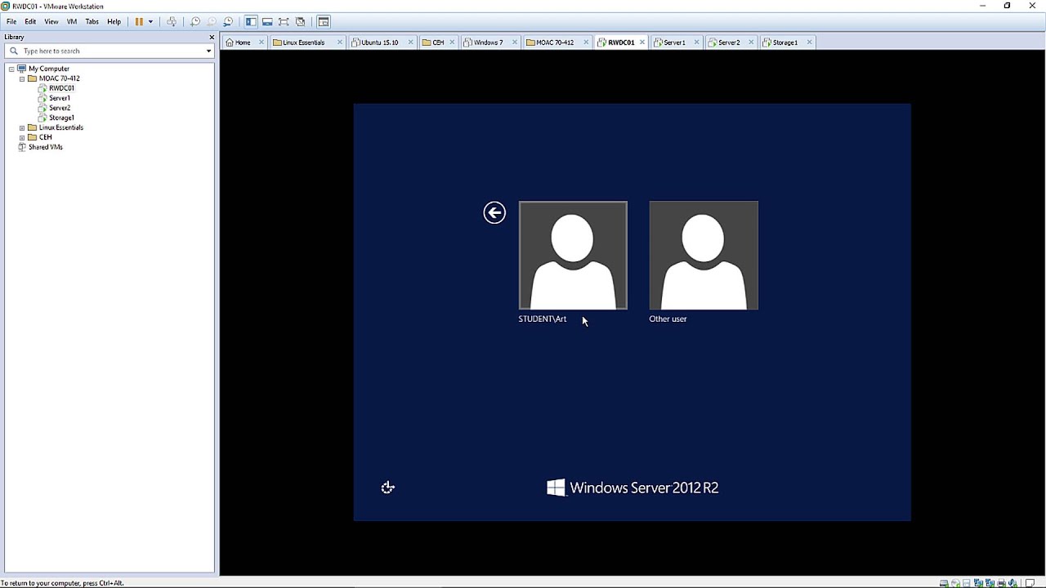This screenshot has width=1046, height=588.
Task: Open the power options dropdown arrow
Action: (x=150, y=21)
